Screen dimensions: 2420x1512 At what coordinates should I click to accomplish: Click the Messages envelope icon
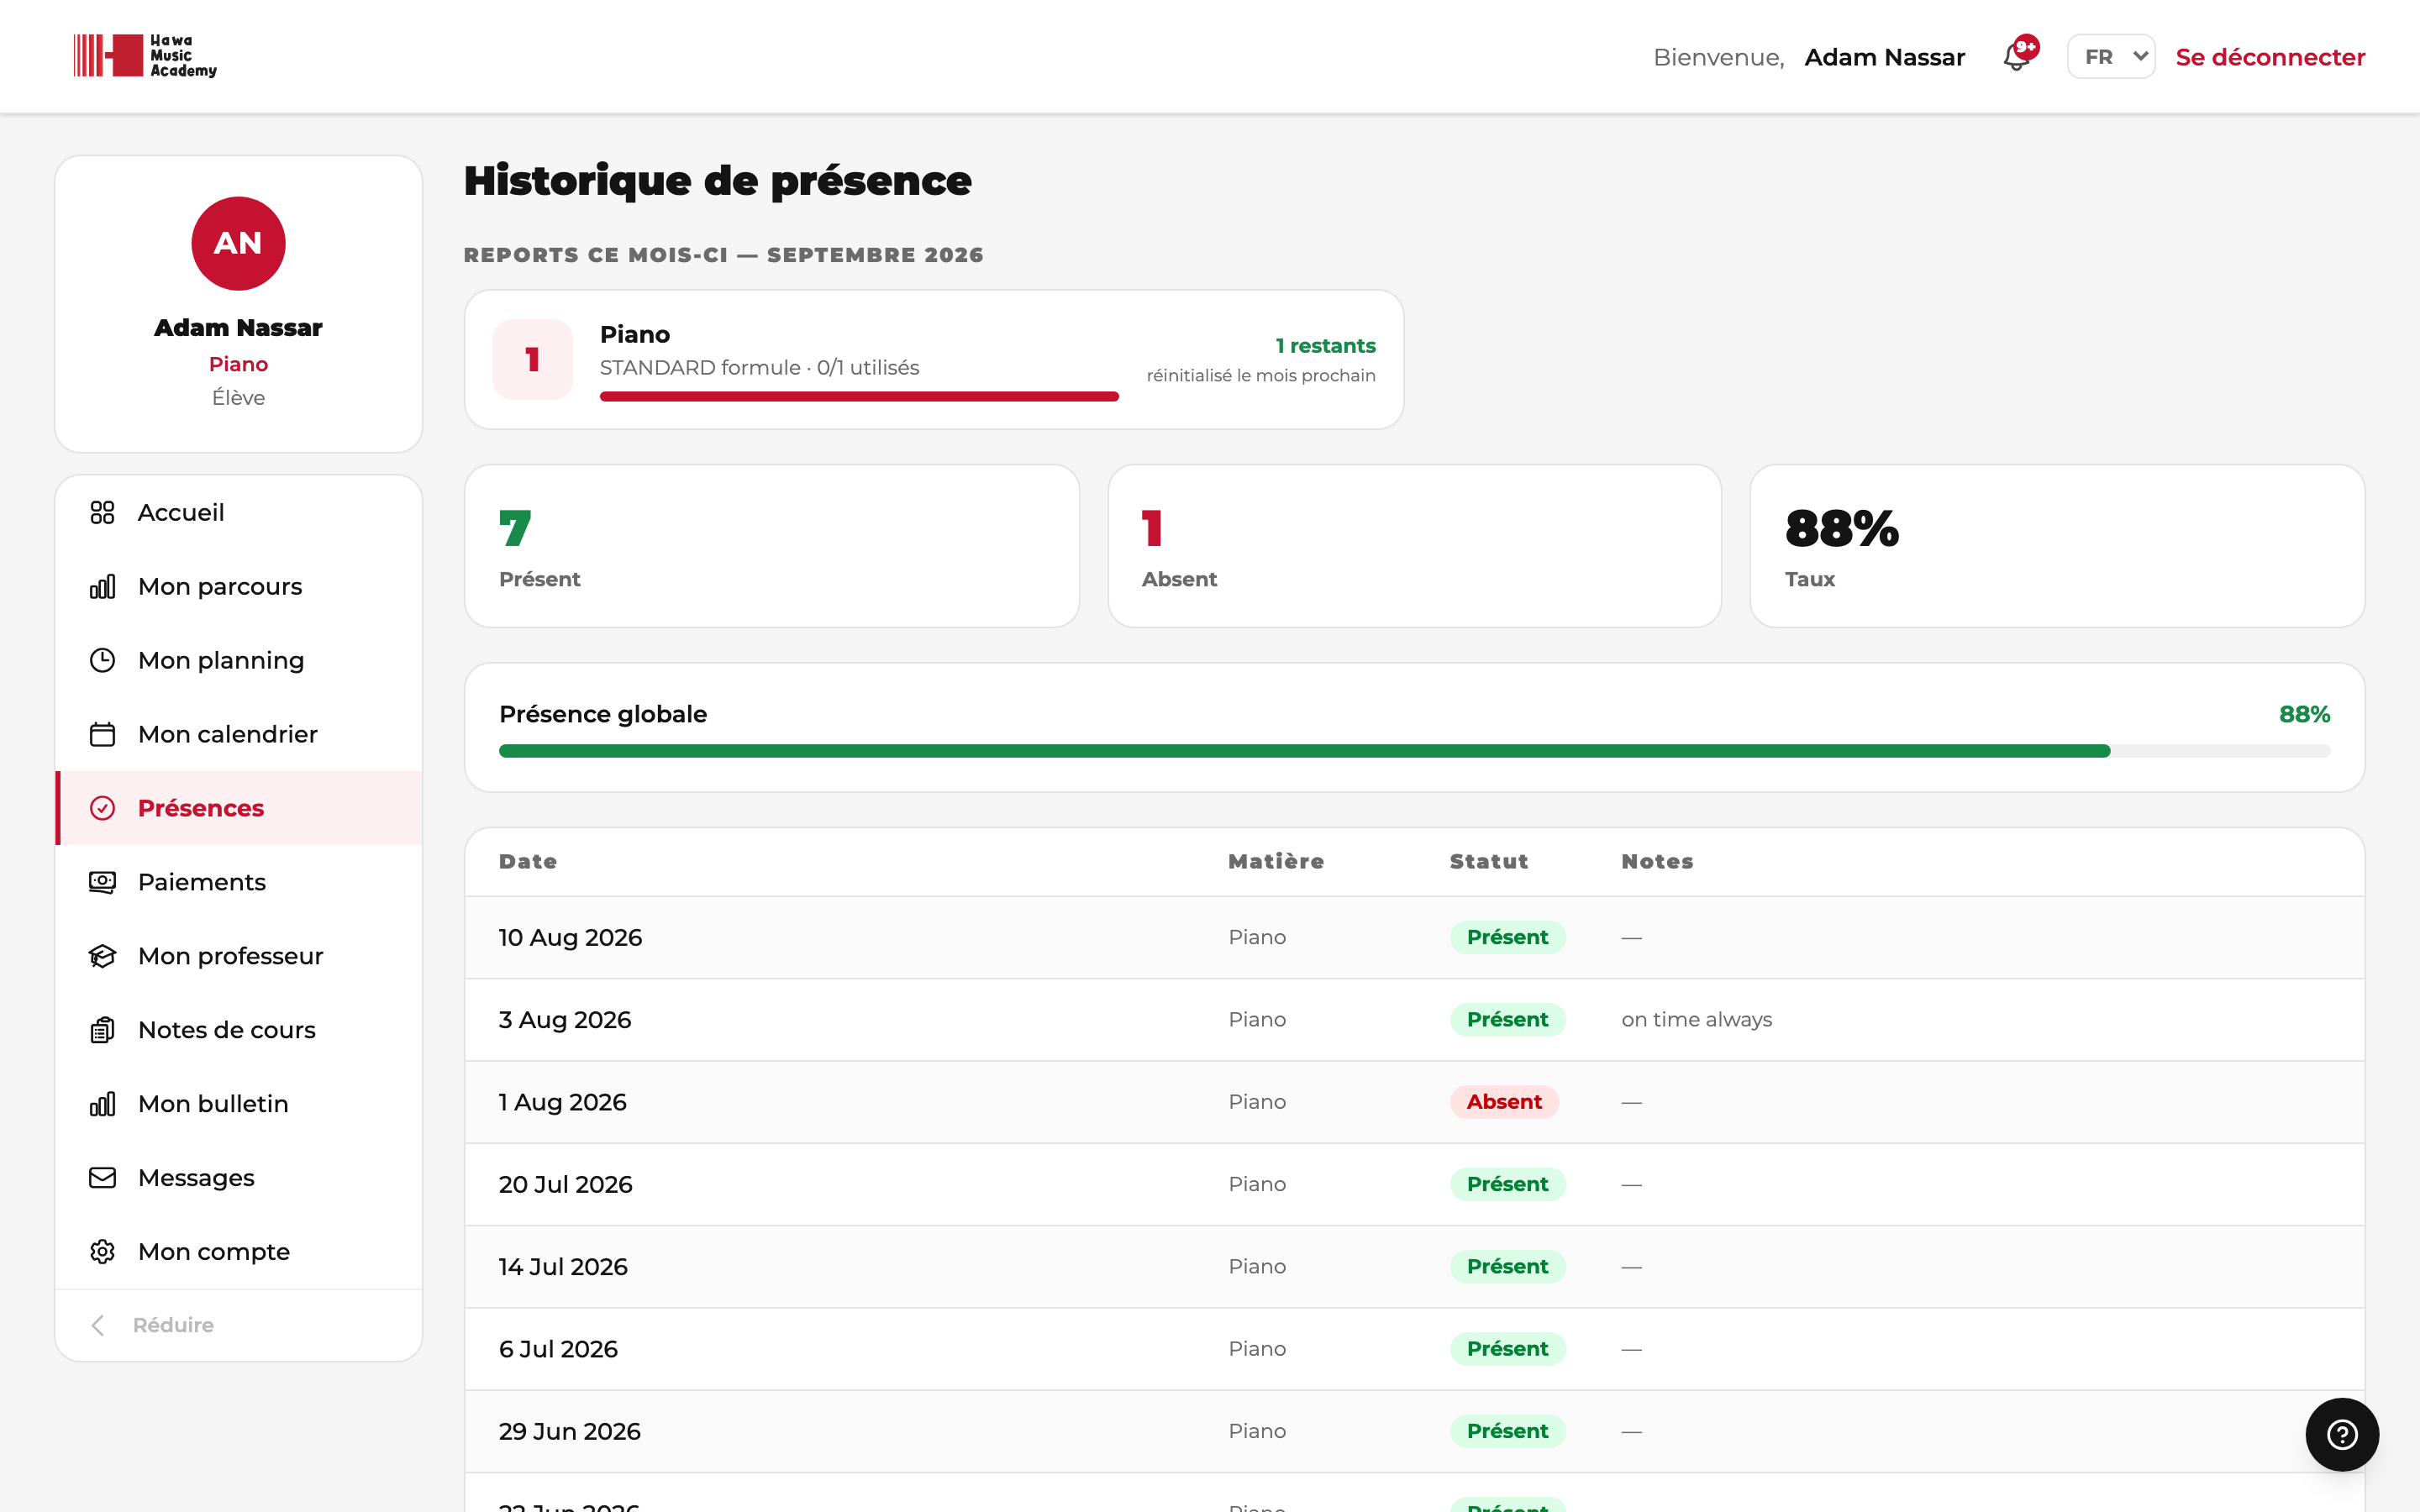102,1178
